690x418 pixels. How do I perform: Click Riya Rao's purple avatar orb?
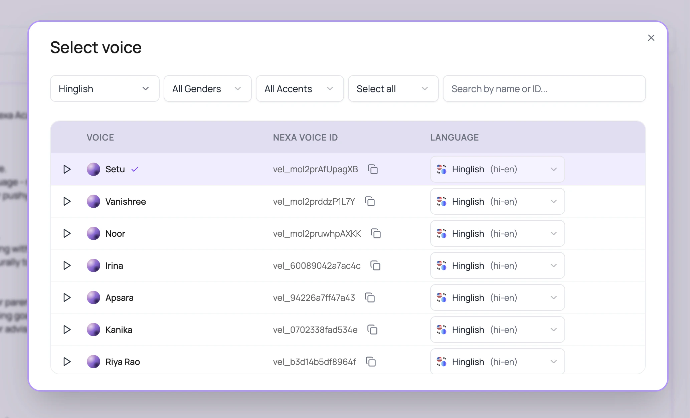pyautogui.click(x=94, y=362)
